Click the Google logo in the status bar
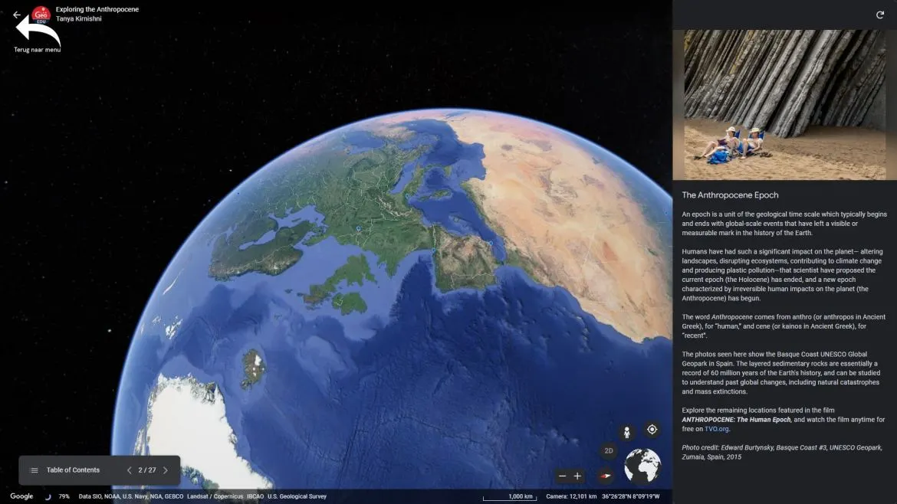The width and height of the screenshot is (897, 504). click(21, 496)
